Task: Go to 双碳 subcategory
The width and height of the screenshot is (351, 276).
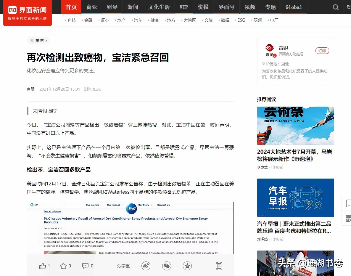Action: pyautogui.click(x=258, y=20)
